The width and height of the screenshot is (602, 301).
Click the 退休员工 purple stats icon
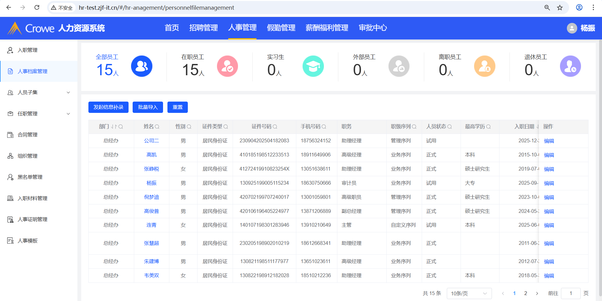[x=570, y=66]
